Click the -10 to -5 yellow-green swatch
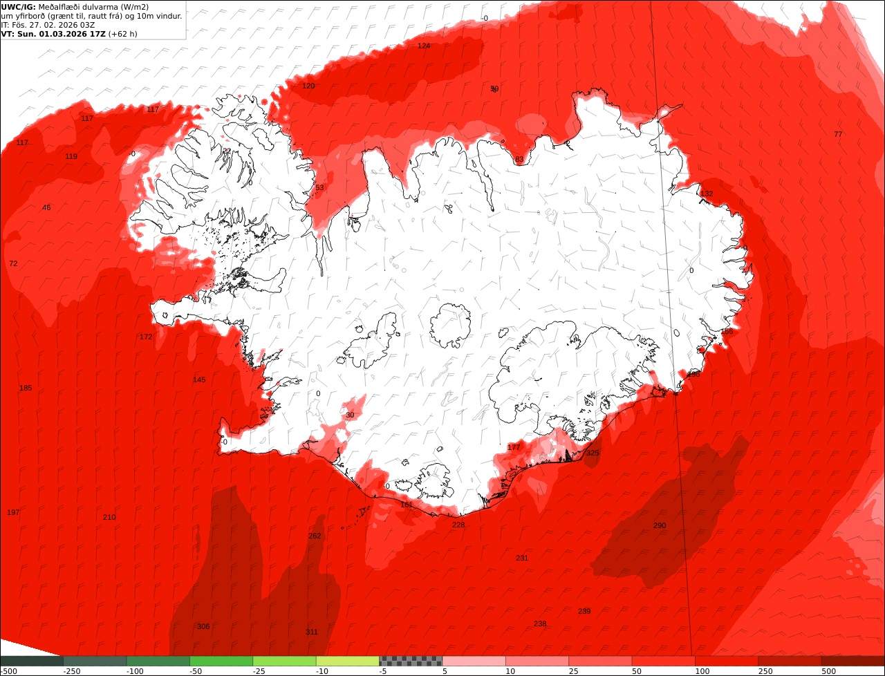 348,661
